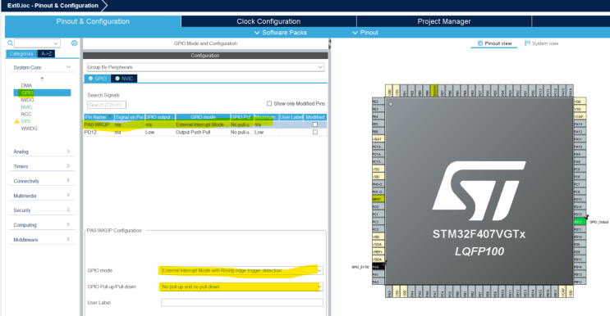Select the PD12 row pin name

pos(90,133)
